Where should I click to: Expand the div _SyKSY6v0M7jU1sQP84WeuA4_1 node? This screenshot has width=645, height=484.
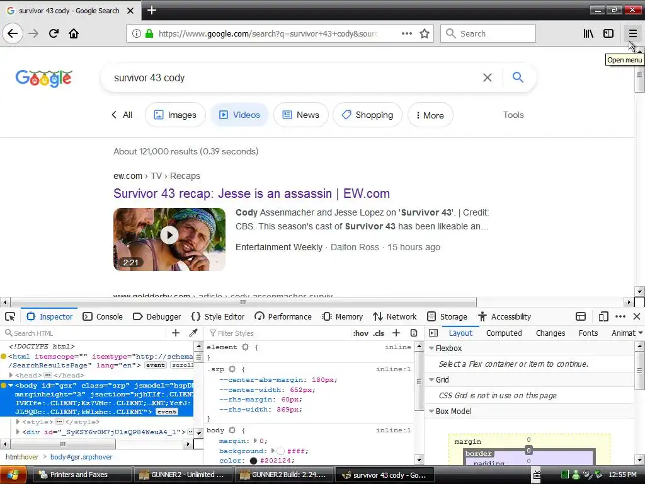tap(18, 432)
